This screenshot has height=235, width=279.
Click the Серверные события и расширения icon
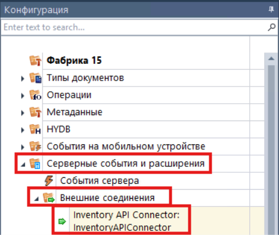pos(35,163)
